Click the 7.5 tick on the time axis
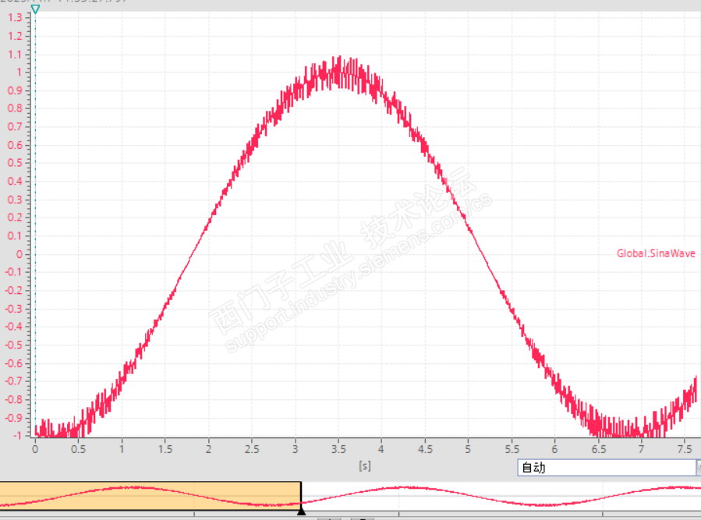Image resolution: width=701 pixels, height=520 pixels. point(685,449)
